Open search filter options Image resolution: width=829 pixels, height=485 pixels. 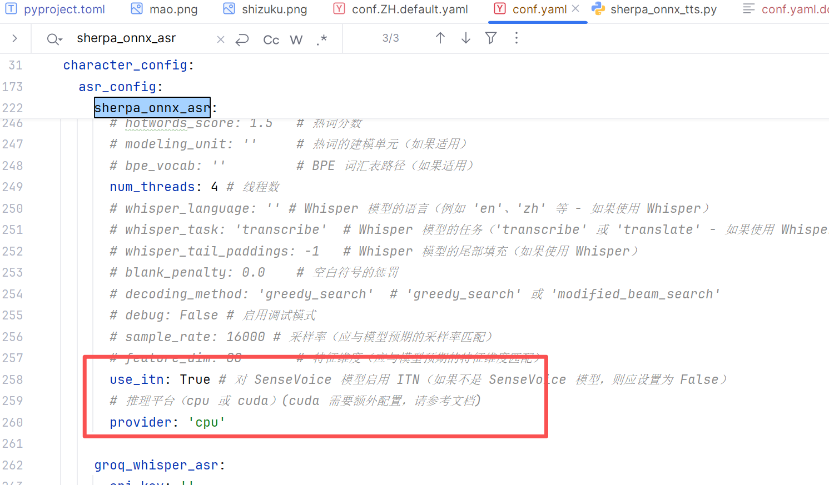tap(491, 38)
